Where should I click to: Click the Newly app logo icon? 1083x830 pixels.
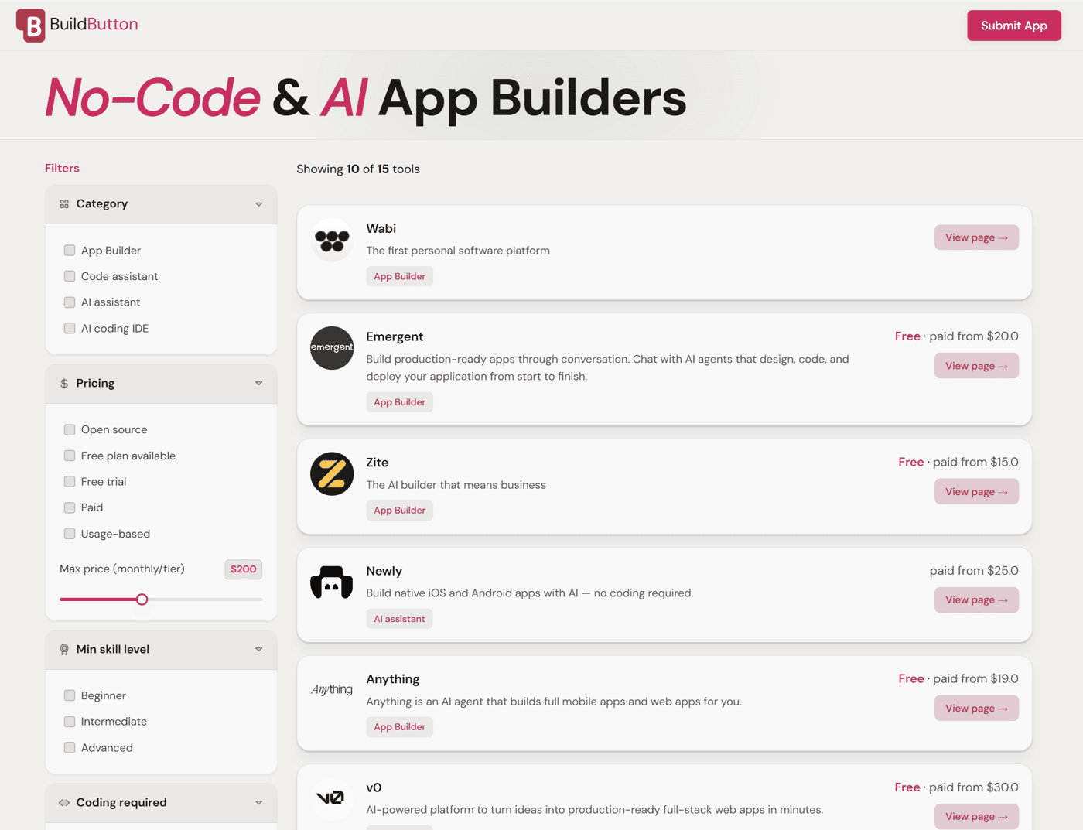pos(332,582)
